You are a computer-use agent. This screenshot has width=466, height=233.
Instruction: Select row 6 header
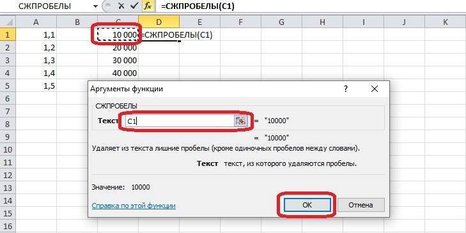(8, 99)
